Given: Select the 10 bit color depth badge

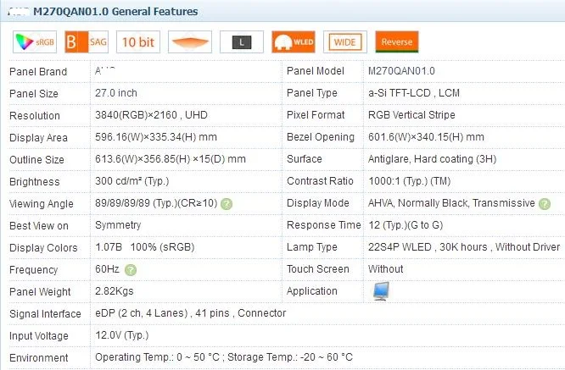Looking at the screenshot, I should click(138, 41).
